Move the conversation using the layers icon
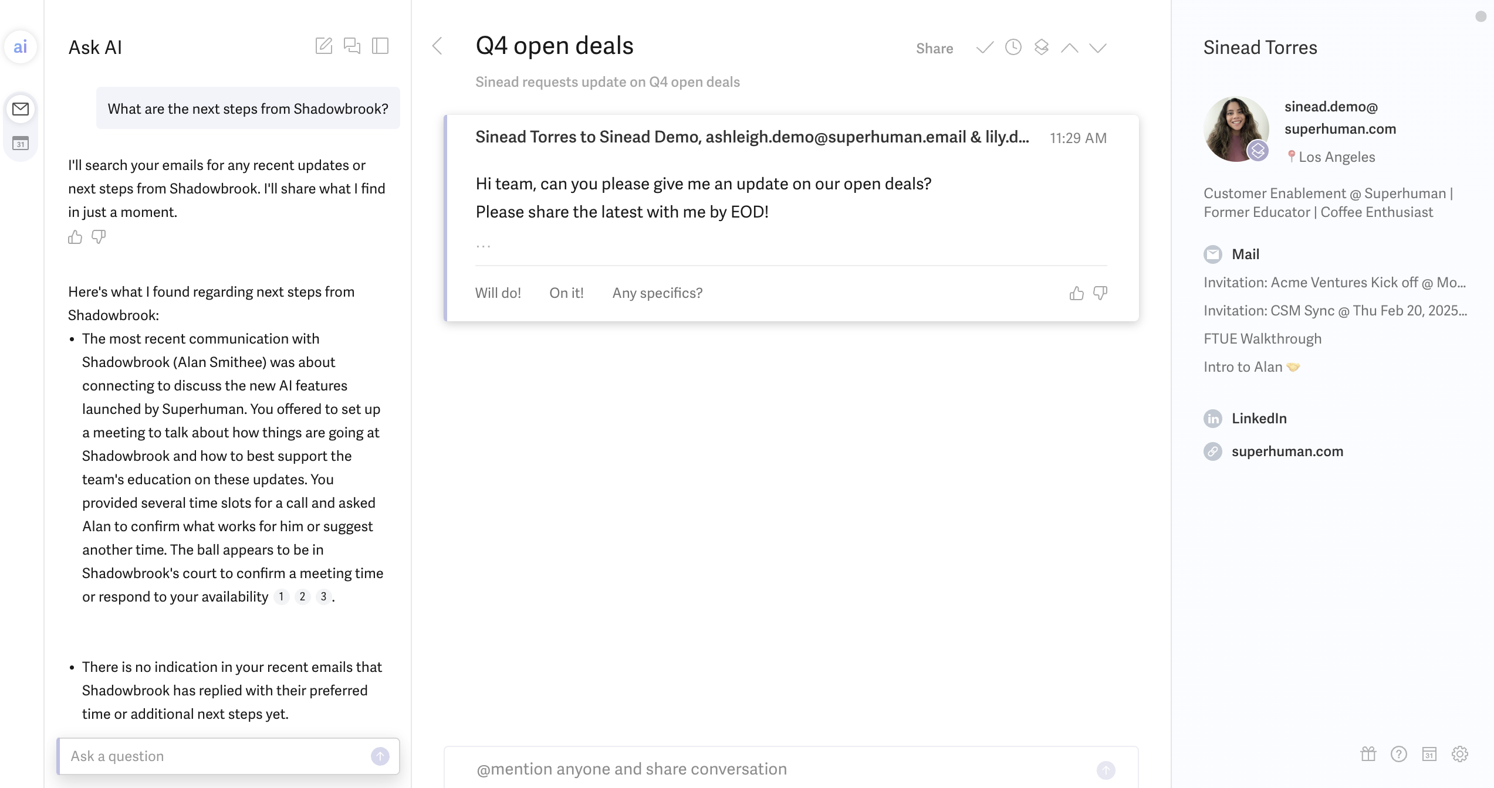The image size is (1494, 788). pyautogui.click(x=1040, y=48)
